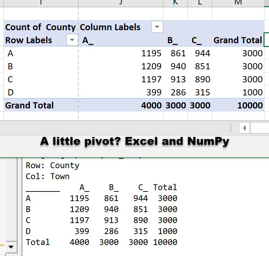Select pivot cell with value 944
Viewport: 269px width, 256px height.
point(200,53)
